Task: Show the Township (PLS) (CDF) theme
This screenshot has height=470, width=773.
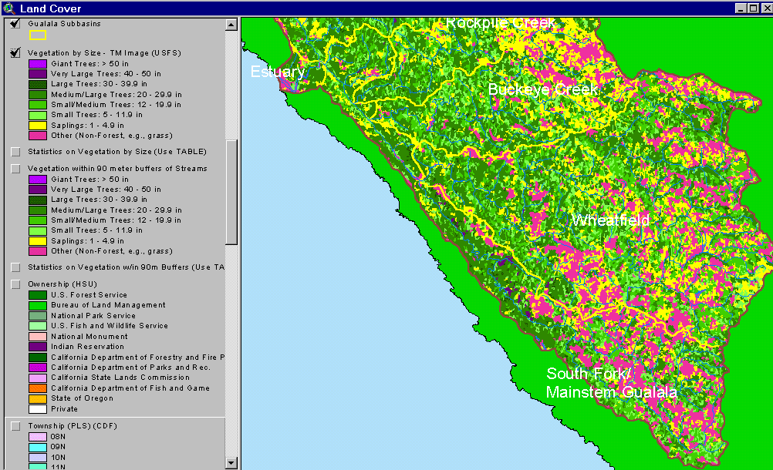Action: pyautogui.click(x=15, y=426)
